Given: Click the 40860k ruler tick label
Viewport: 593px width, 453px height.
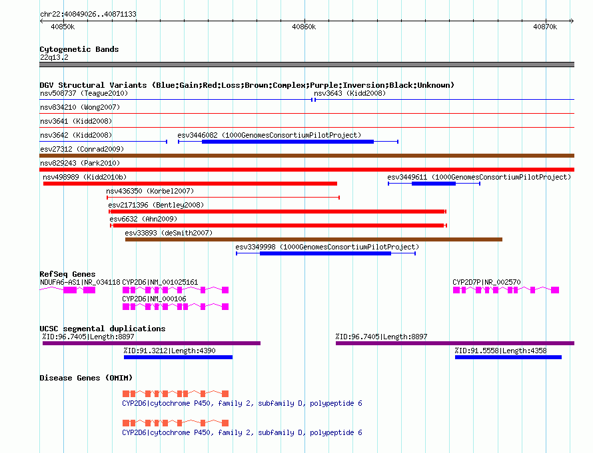Looking at the screenshot, I should click(x=304, y=27).
